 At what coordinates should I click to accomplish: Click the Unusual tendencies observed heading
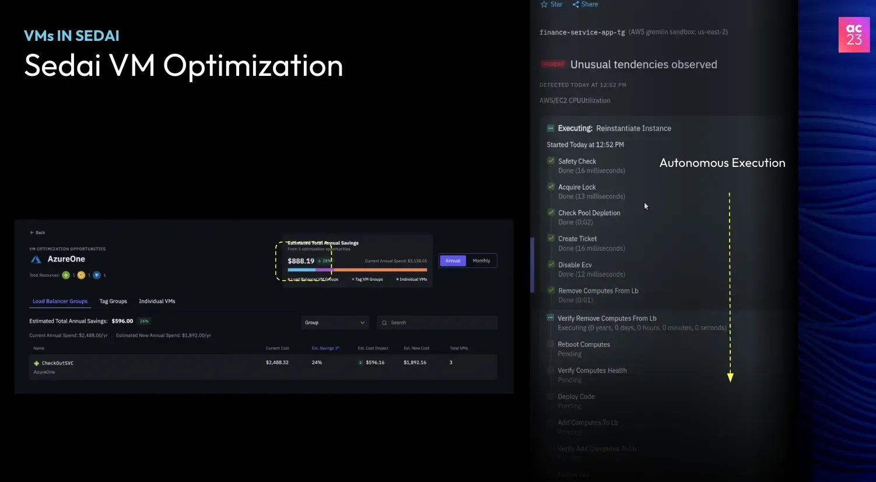[644, 65]
